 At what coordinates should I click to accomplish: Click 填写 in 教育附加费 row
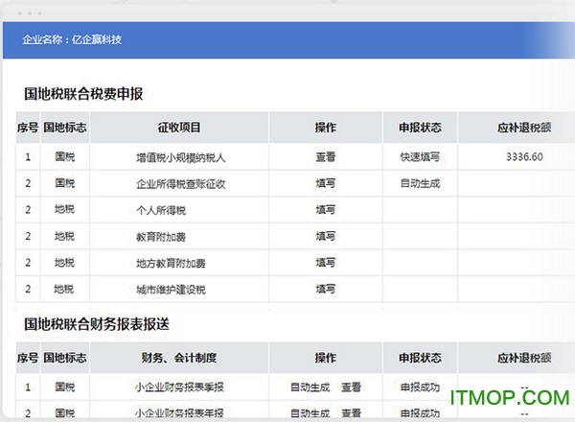(326, 235)
